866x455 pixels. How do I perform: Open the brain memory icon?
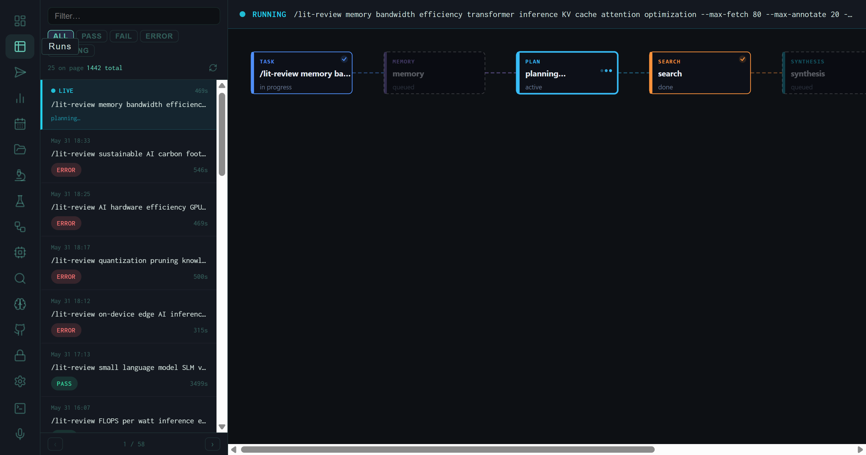coord(20,304)
